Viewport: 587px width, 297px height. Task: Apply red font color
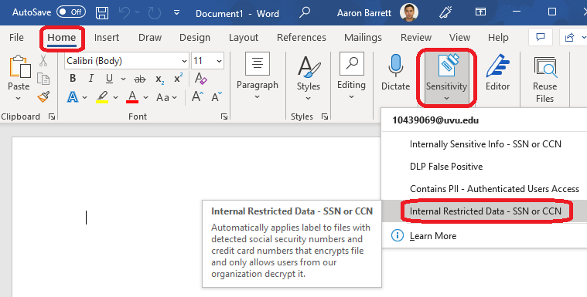132,97
